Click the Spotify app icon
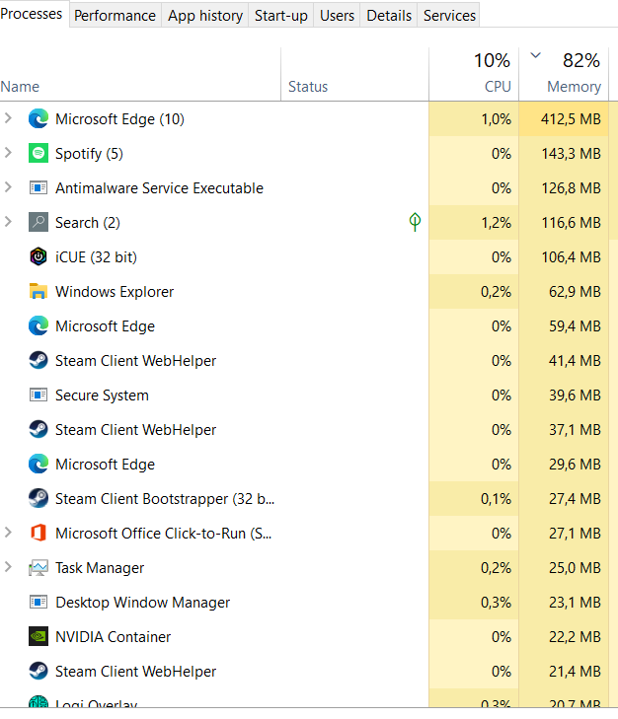Viewport: 618px width, 719px height. pyautogui.click(x=39, y=153)
